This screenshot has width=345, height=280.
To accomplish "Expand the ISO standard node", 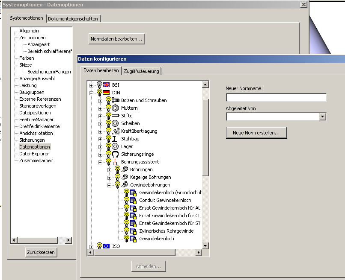I will click(x=91, y=247).
